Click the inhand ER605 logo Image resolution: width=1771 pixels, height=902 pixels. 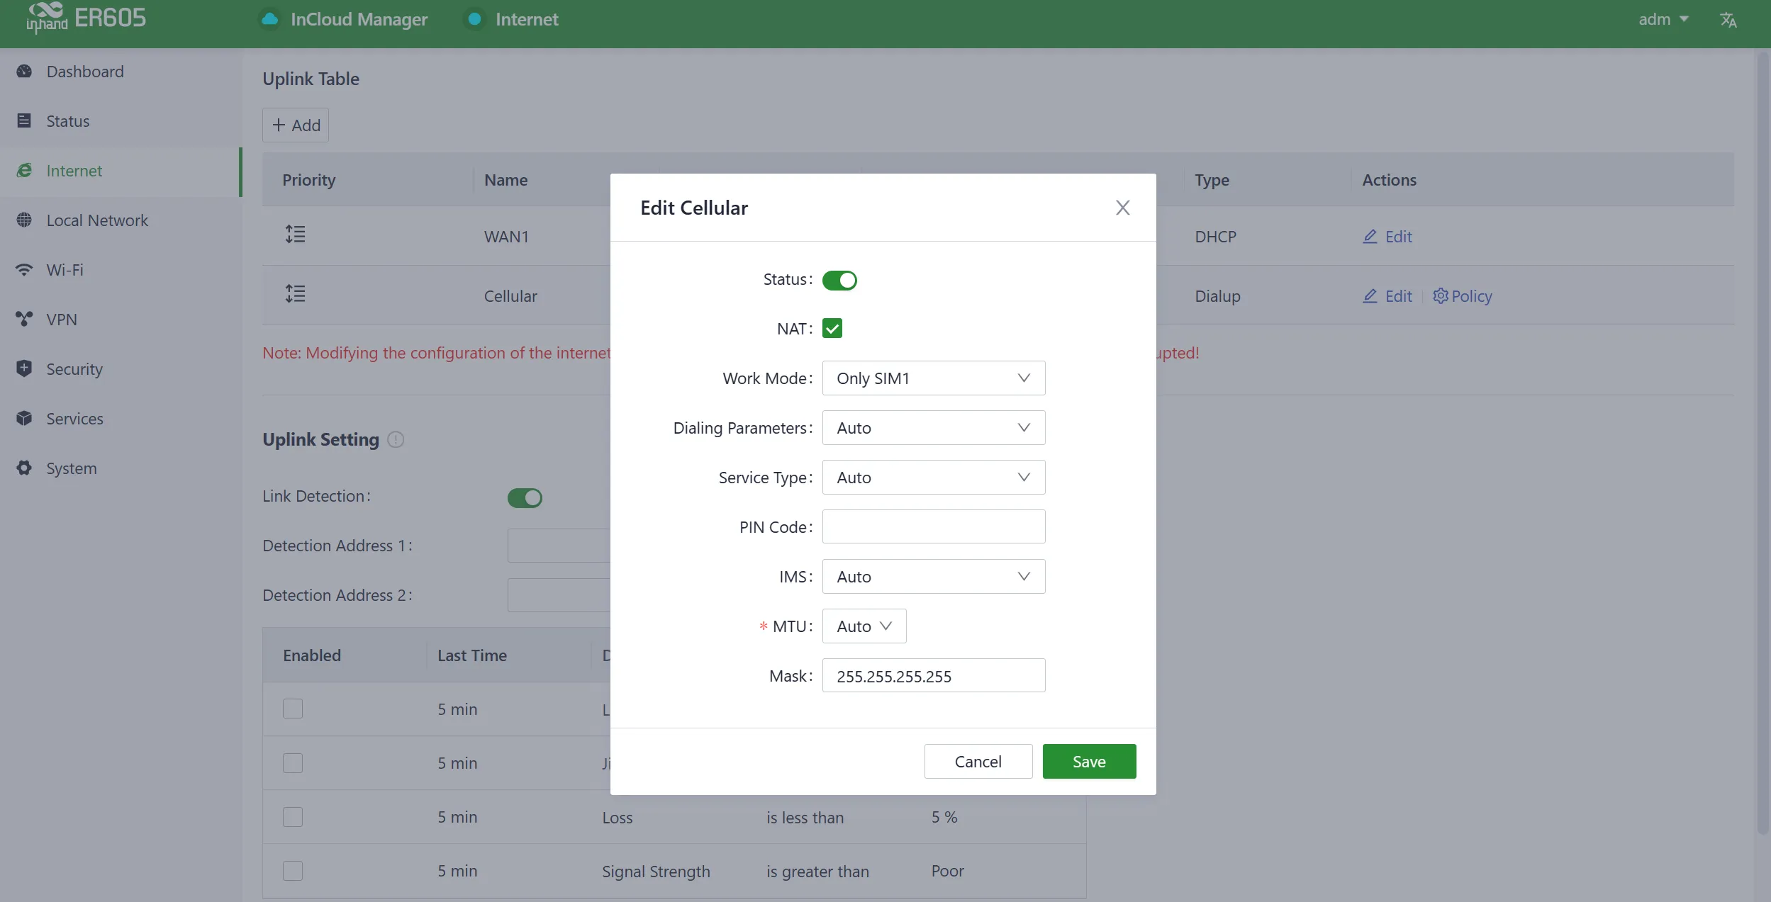(x=86, y=18)
